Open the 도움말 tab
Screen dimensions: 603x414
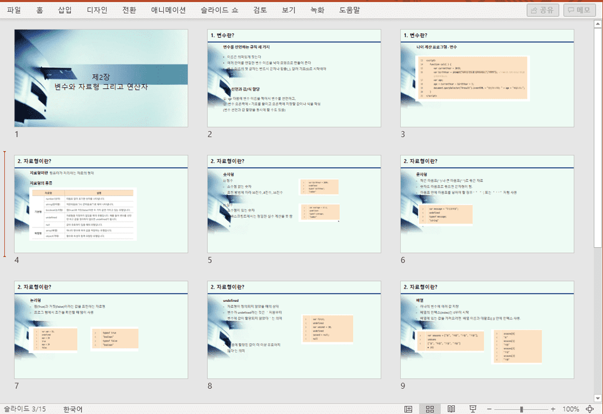pos(349,10)
